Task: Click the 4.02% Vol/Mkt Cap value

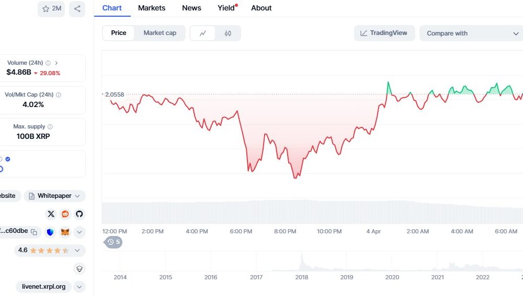Action: click(33, 104)
